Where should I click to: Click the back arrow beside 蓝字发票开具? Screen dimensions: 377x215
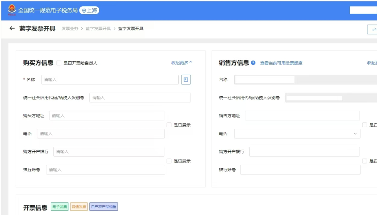pyautogui.click(x=12, y=29)
